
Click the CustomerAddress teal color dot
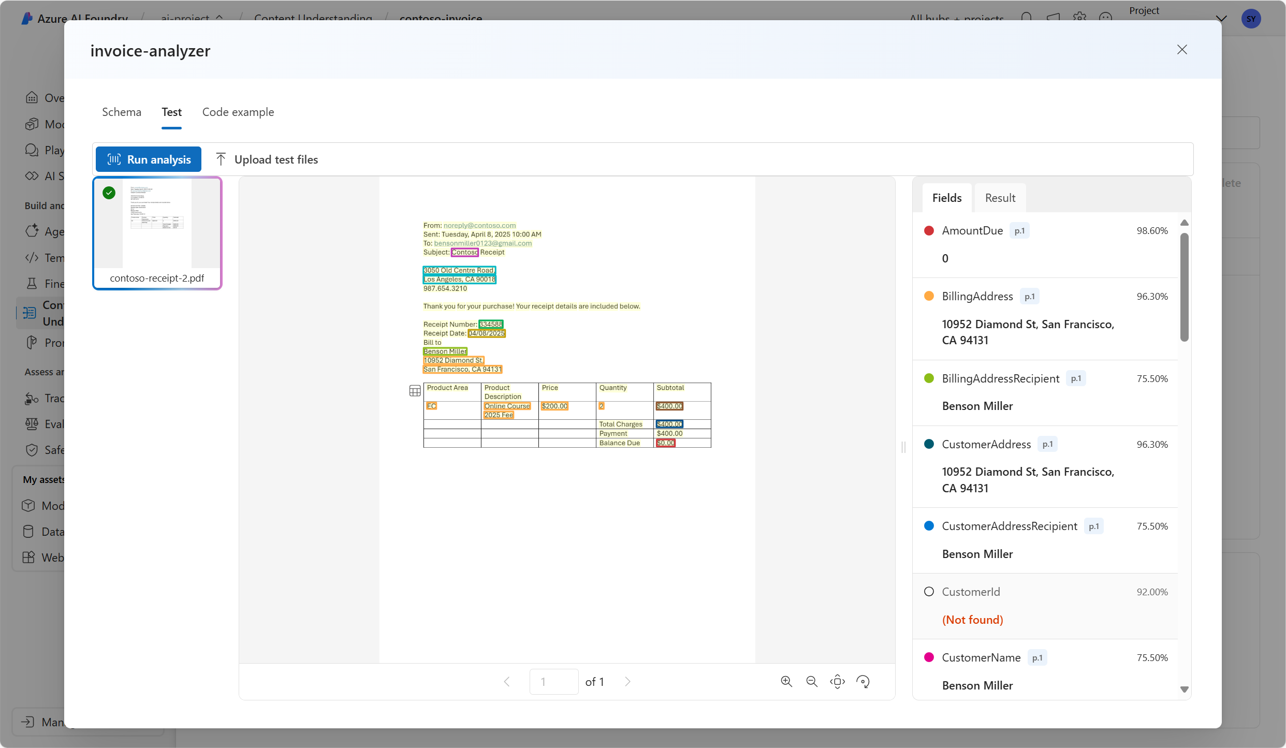[929, 444]
